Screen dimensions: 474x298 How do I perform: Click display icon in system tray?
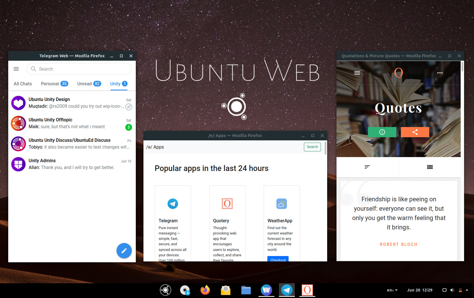pyautogui.click(x=445, y=290)
